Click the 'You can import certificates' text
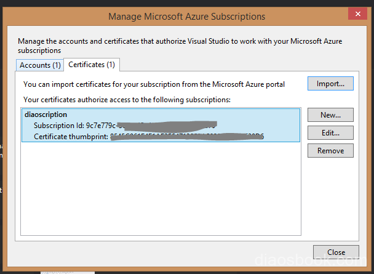Image resolution: width=374 pixels, height=274 pixels. point(154,84)
